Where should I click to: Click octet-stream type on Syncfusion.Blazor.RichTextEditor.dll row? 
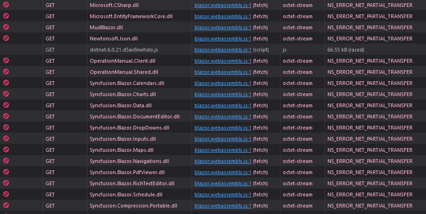(x=298, y=183)
